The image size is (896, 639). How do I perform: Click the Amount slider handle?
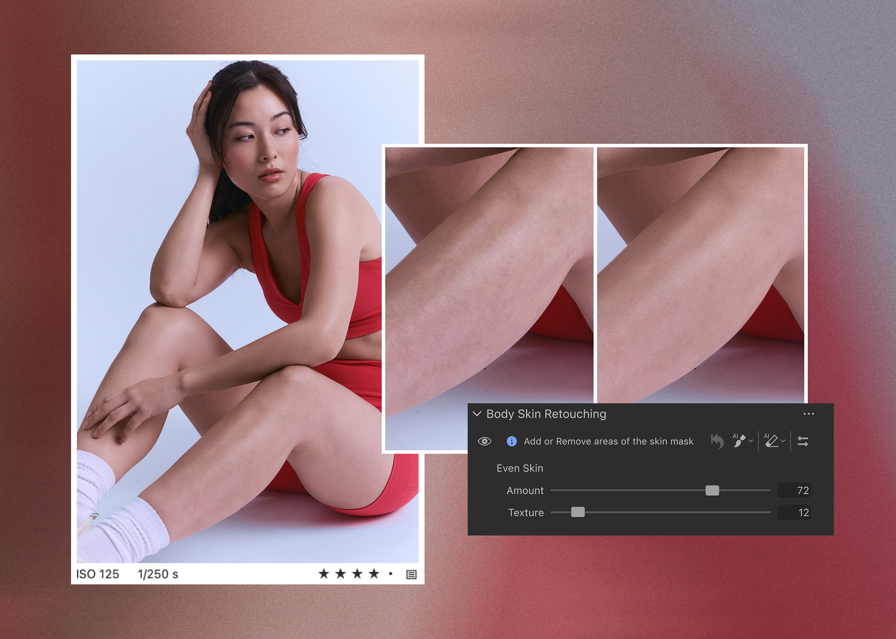tap(712, 491)
